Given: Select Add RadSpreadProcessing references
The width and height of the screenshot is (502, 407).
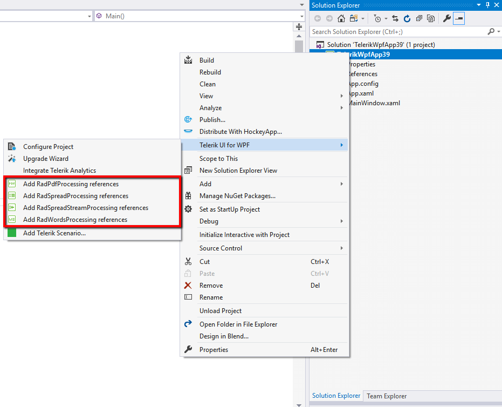Looking at the screenshot, I should [93, 196].
